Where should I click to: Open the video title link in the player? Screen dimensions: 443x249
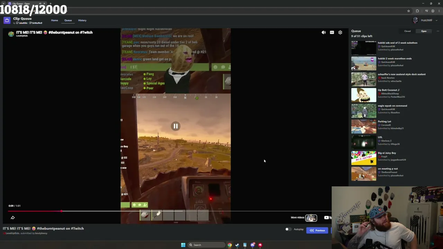[54, 33]
